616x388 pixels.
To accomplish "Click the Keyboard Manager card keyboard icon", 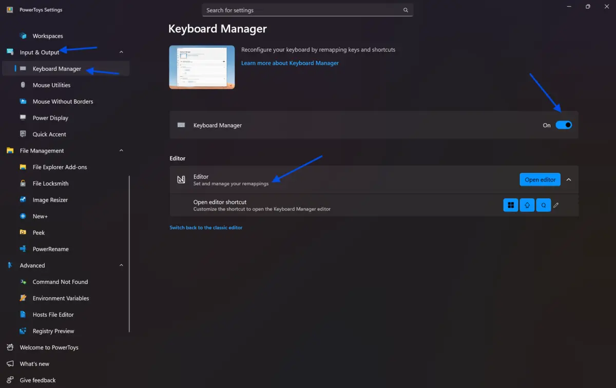I will (181, 125).
